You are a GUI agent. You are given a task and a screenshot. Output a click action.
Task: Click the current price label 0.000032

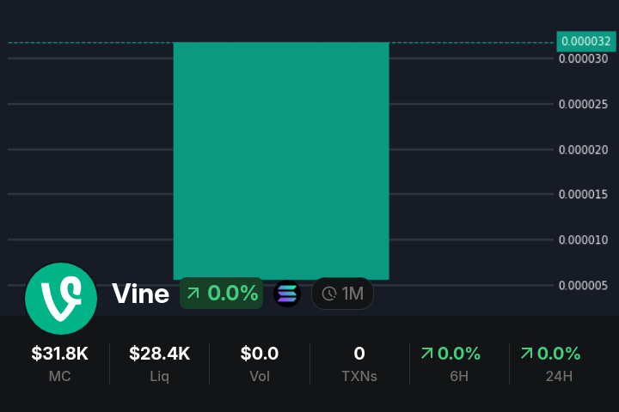coord(586,41)
